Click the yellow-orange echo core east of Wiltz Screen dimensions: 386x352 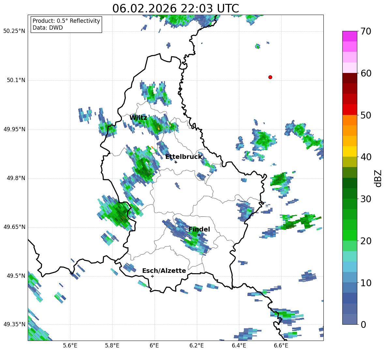coord(158,128)
